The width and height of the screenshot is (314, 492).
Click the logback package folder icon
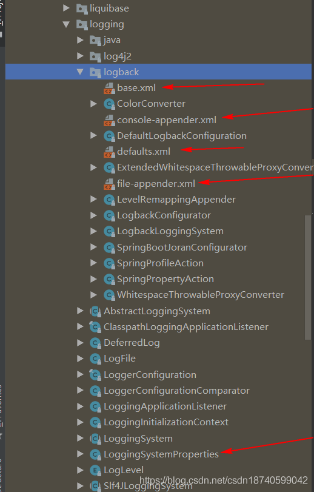pos(95,72)
